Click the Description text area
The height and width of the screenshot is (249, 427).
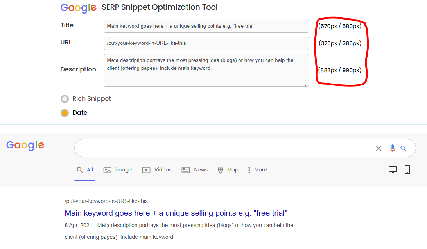pos(206,70)
